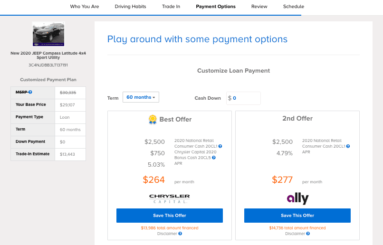Click the MSRP help question-mark icon
Screen dimensions: 383x245
tap(30, 92)
